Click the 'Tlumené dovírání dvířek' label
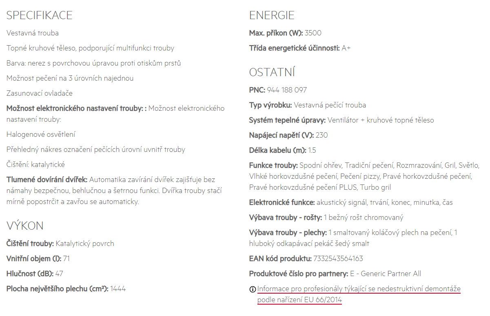490x316 pixels. (47, 180)
